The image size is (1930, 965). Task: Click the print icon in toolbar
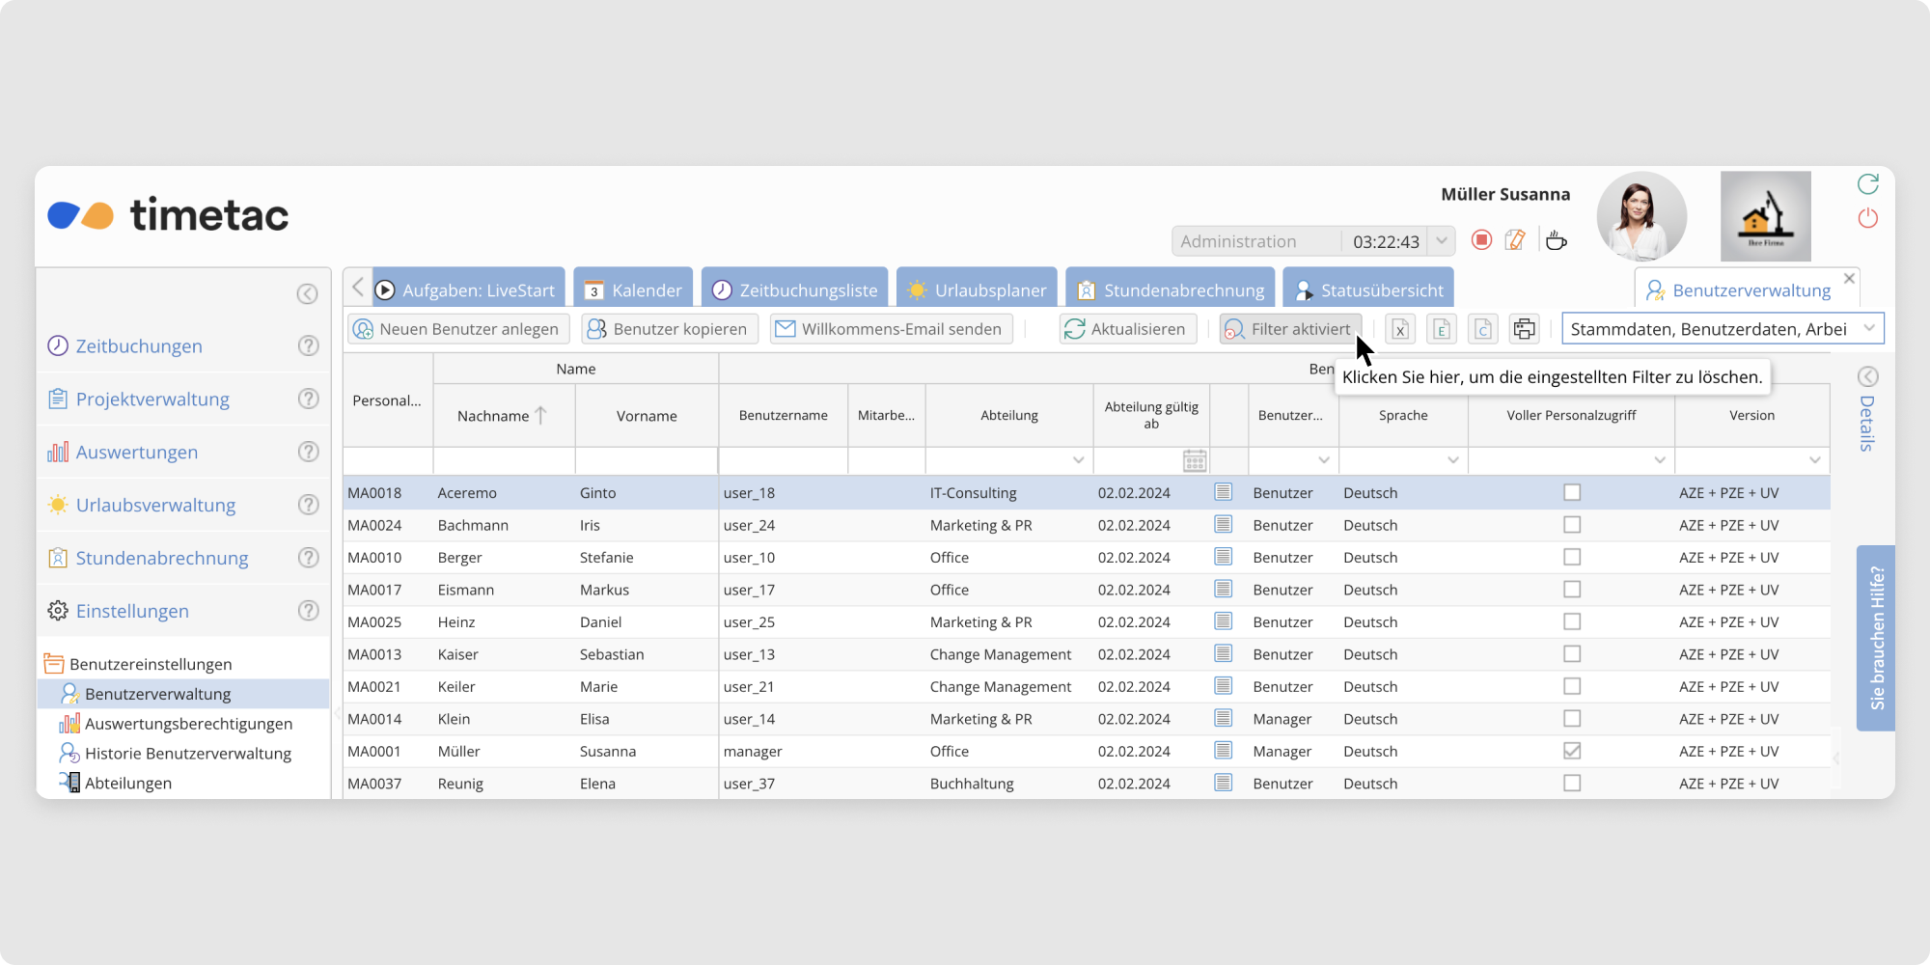click(x=1524, y=329)
